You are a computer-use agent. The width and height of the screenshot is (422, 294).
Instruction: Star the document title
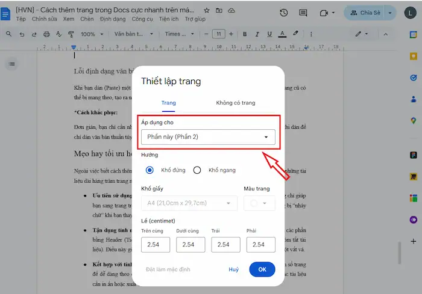coord(207,11)
